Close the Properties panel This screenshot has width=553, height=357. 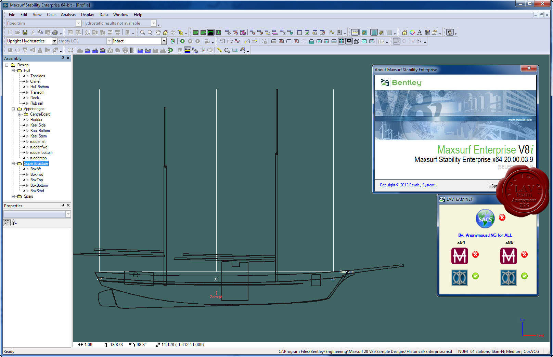click(x=68, y=206)
